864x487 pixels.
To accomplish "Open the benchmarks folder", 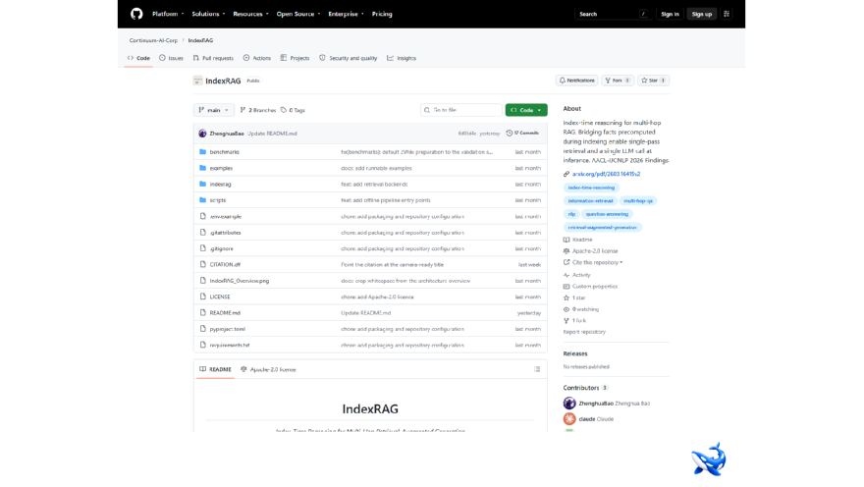I will (224, 152).
